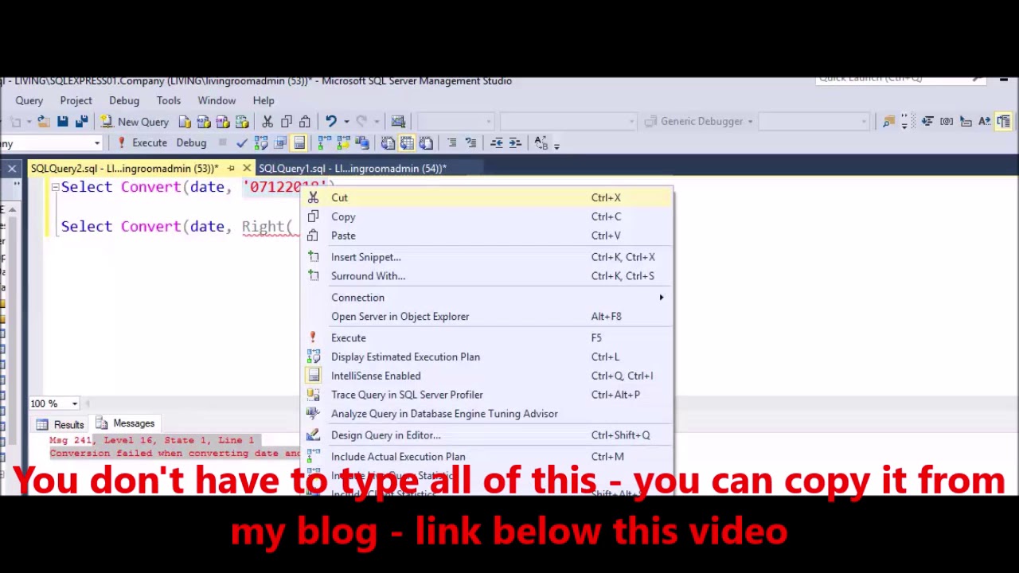Open the Tools menu
This screenshot has width=1019, height=573.
pyautogui.click(x=169, y=101)
